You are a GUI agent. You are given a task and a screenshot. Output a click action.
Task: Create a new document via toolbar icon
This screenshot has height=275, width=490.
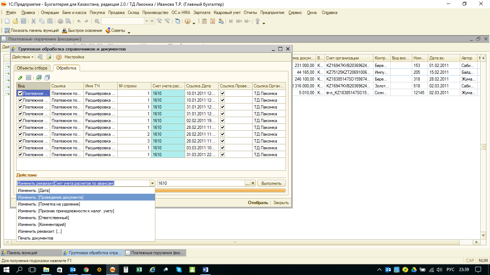(x=7, y=21)
